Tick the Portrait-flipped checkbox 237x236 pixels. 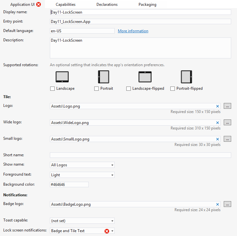tap(173, 88)
